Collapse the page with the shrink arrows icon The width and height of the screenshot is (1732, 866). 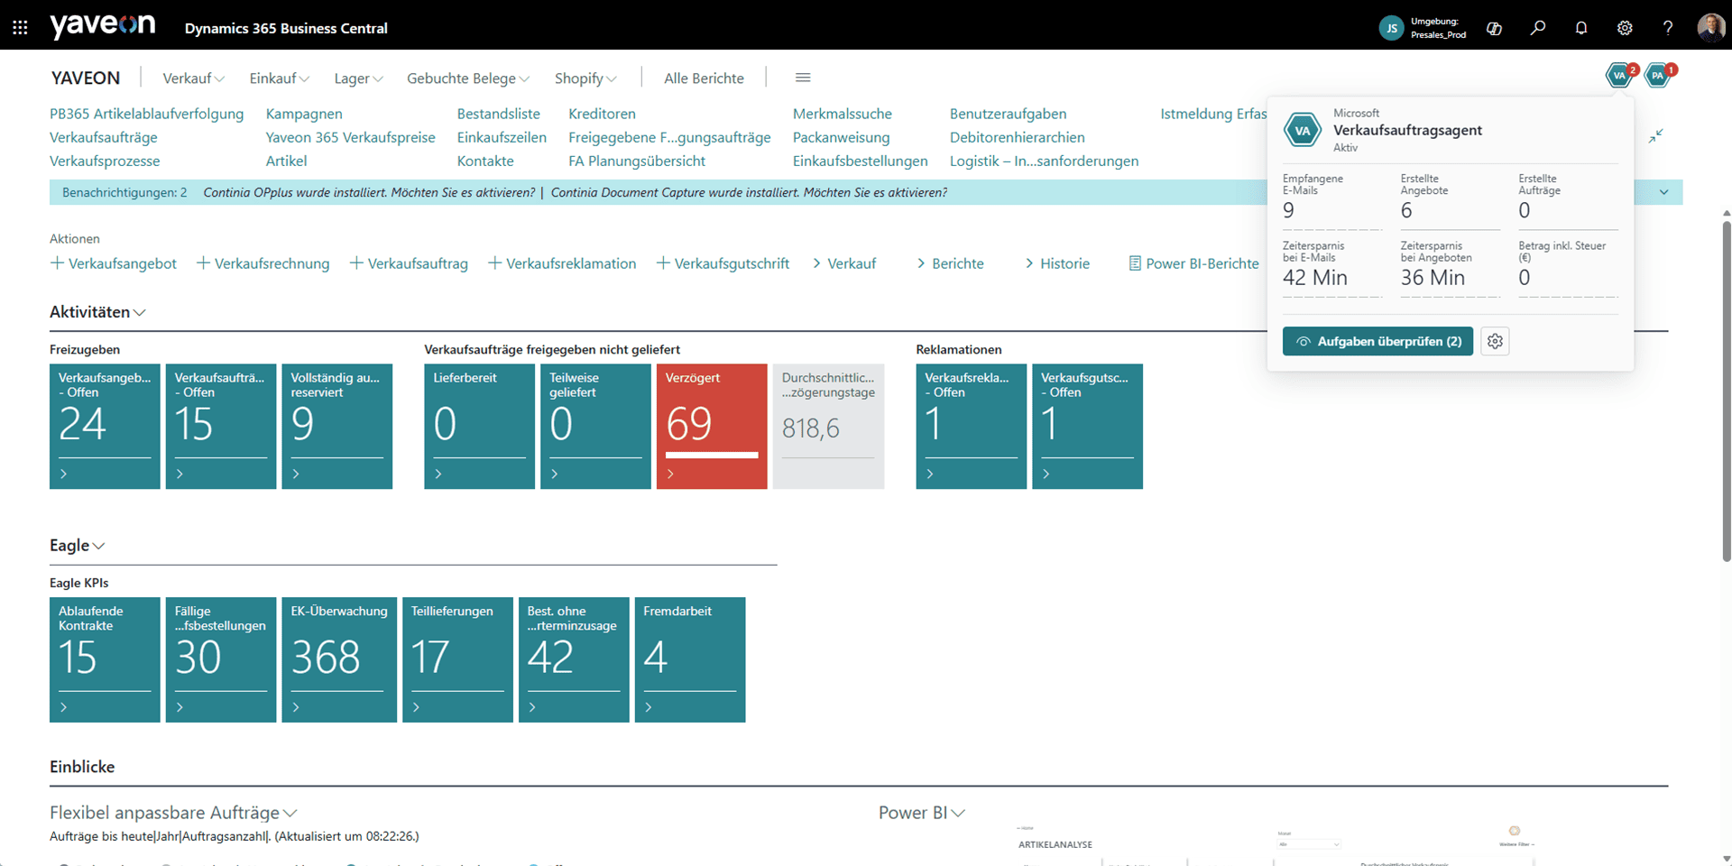[1656, 136]
